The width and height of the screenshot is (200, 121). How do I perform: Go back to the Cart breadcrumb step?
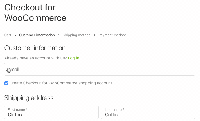point(8,35)
